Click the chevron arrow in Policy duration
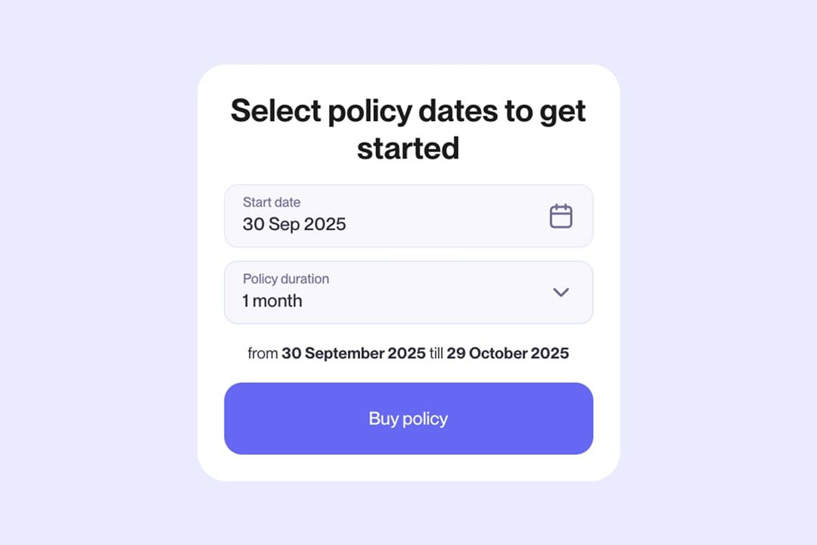The width and height of the screenshot is (817, 545). coord(561,292)
